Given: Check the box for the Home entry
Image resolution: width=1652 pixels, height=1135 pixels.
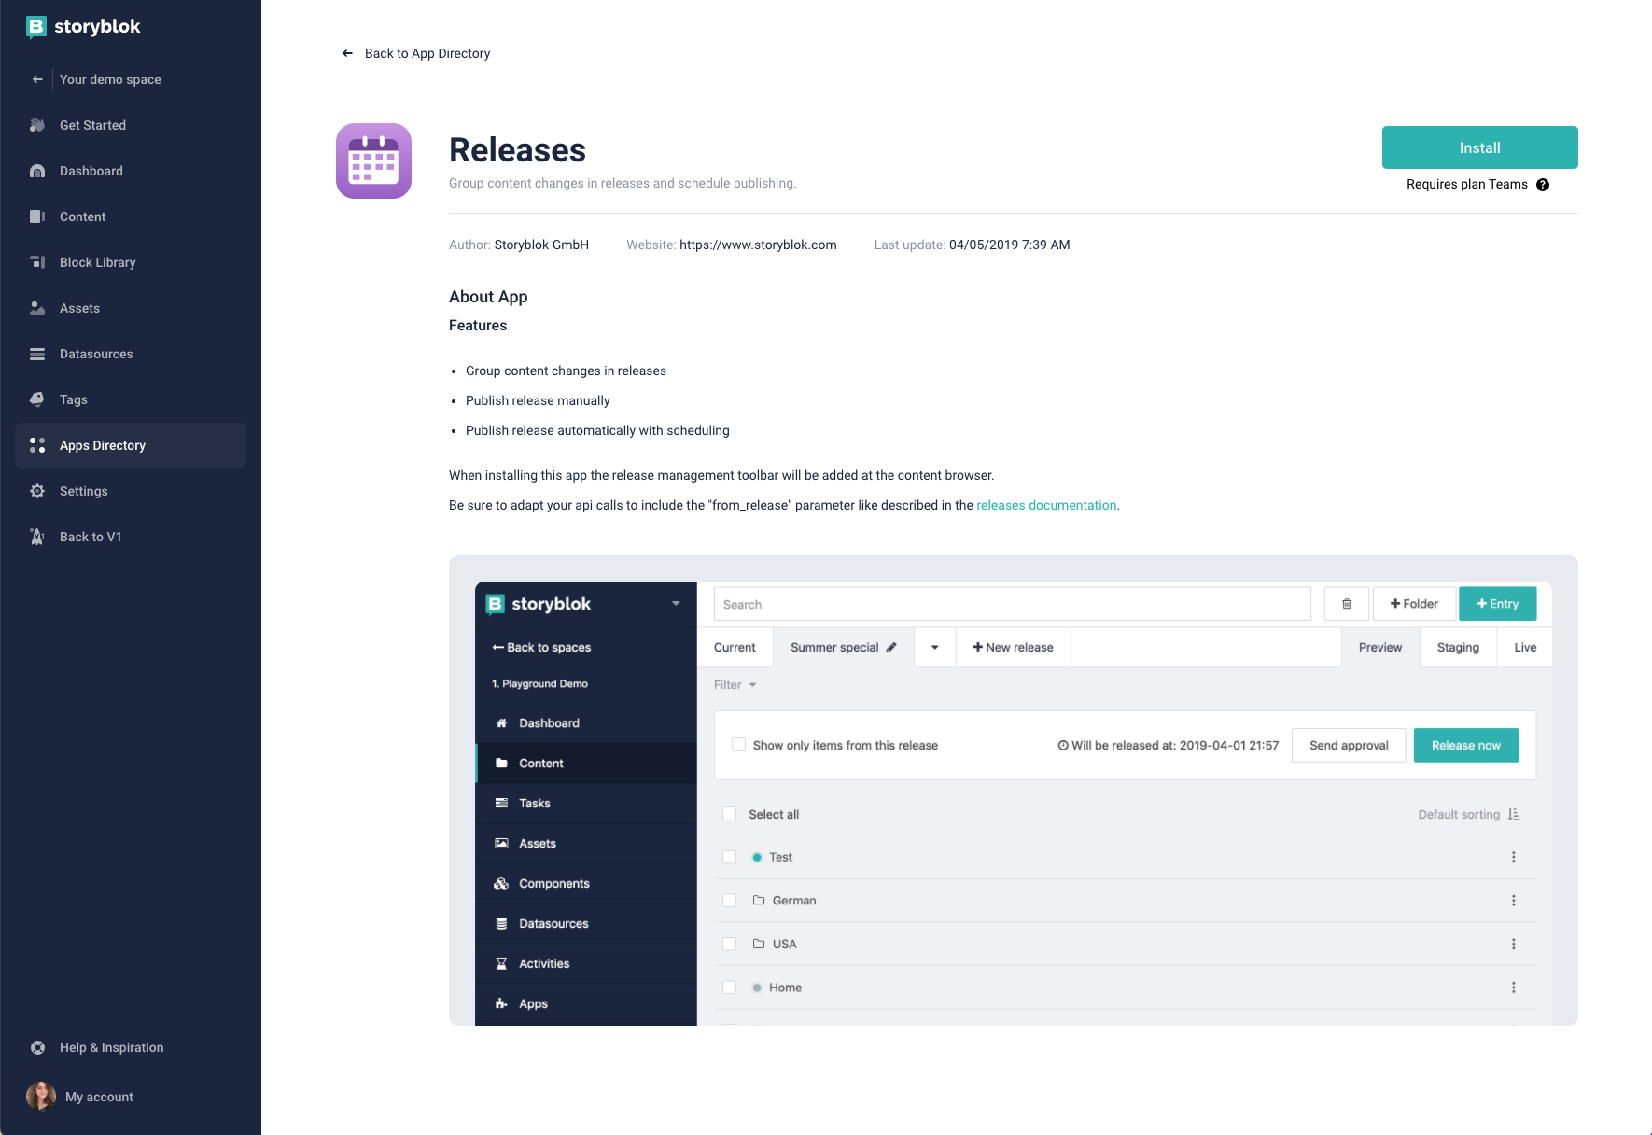Looking at the screenshot, I should pos(730,988).
